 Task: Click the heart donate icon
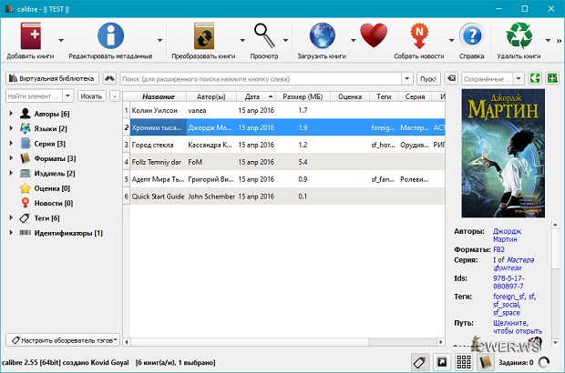pos(374,36)
